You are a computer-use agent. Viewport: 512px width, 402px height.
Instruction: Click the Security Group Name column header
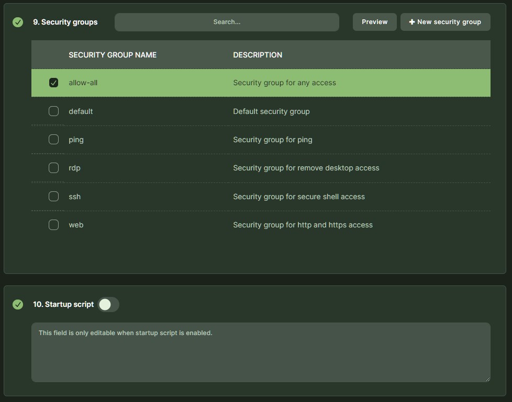click(113, 55)
